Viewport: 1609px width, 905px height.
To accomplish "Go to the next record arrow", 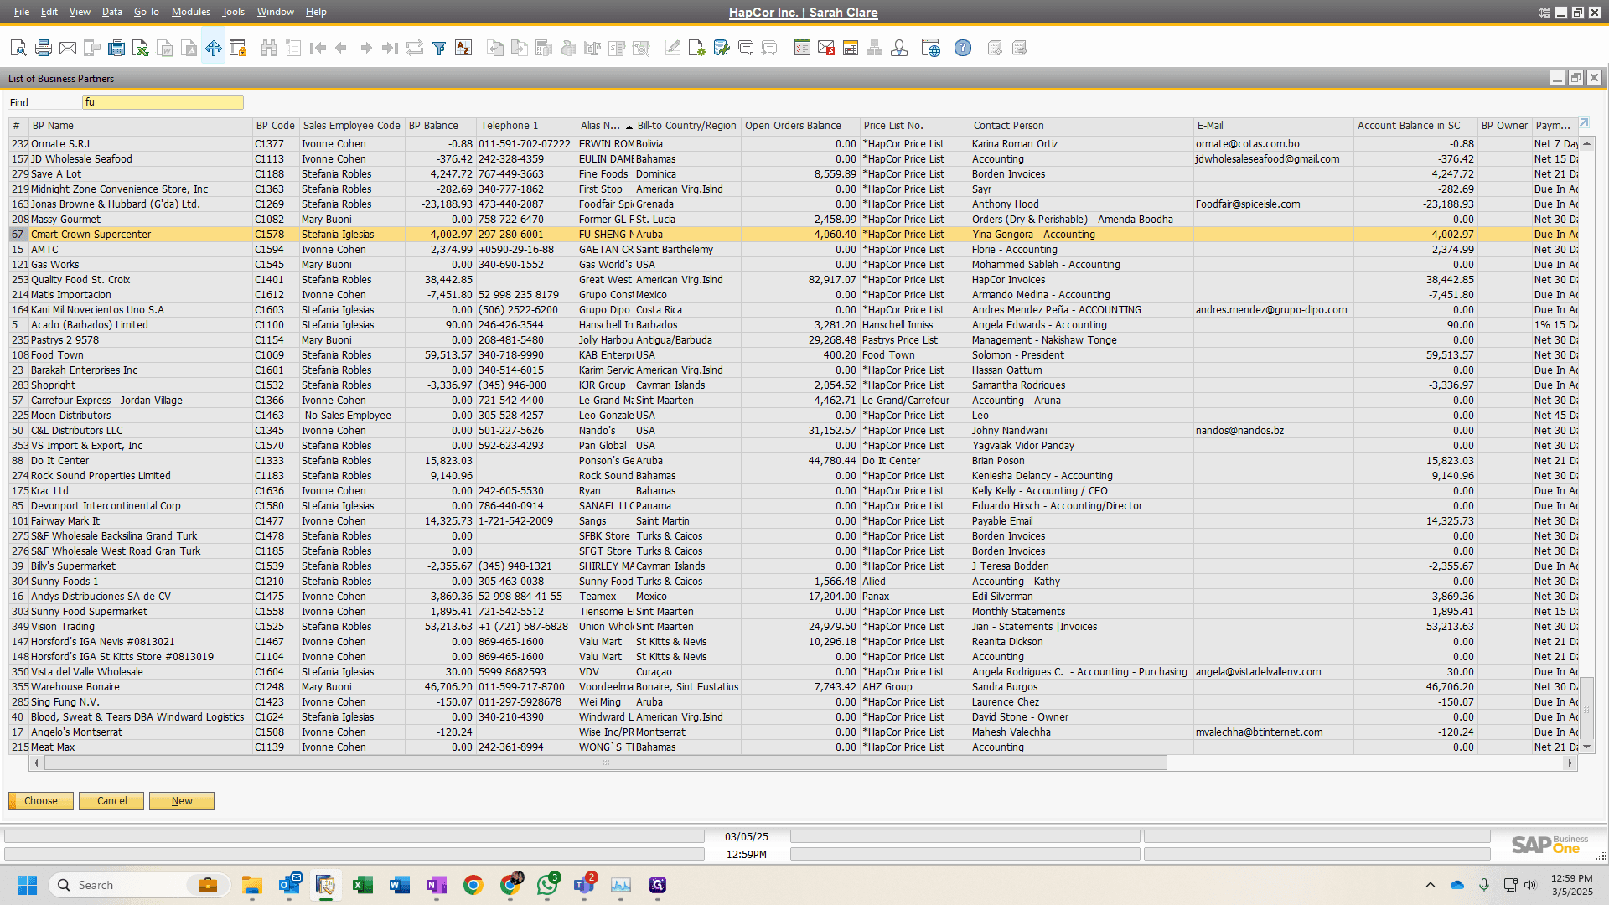I will click(x=366, y=48).
